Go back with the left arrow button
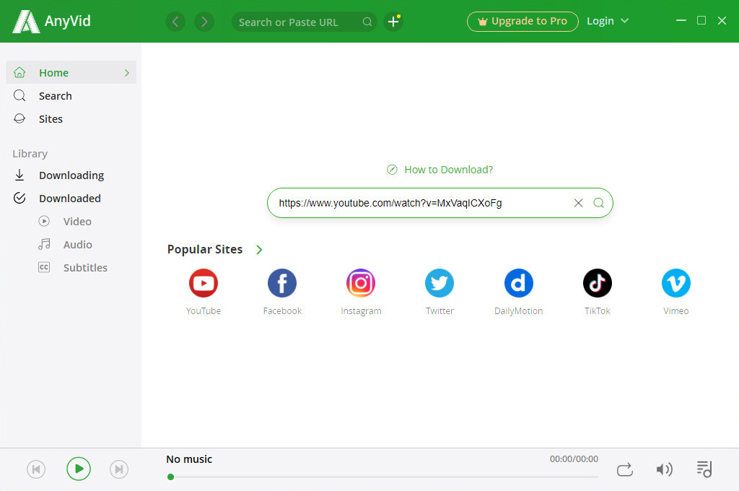The height and width of the screenshot is (491, 739). click(175, 22)
